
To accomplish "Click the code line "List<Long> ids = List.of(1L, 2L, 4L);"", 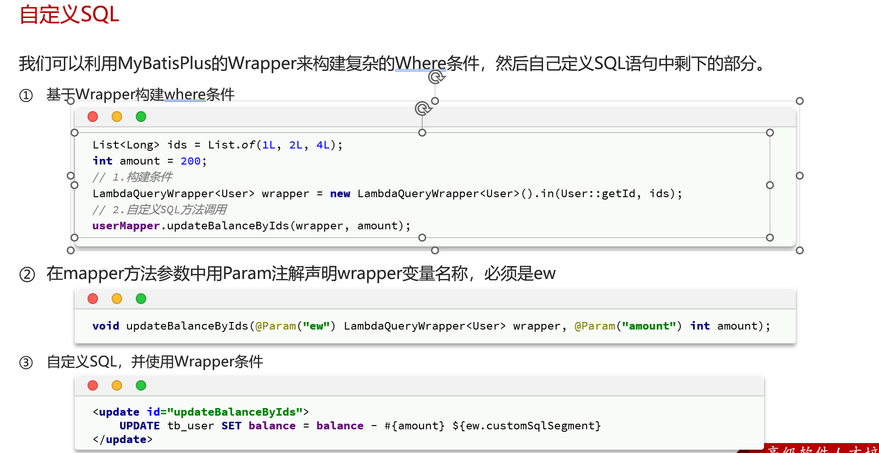I will (218, 145).
